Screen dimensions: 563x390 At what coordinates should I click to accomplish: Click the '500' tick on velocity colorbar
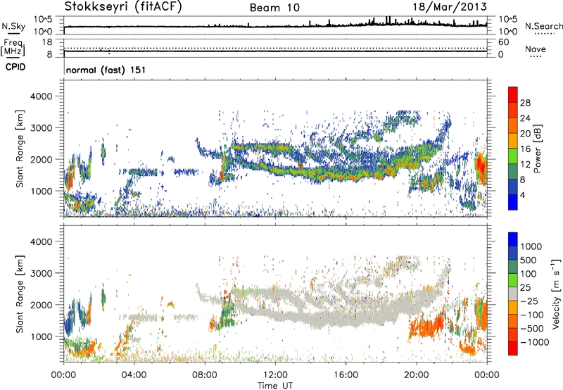tap(529, 260)
